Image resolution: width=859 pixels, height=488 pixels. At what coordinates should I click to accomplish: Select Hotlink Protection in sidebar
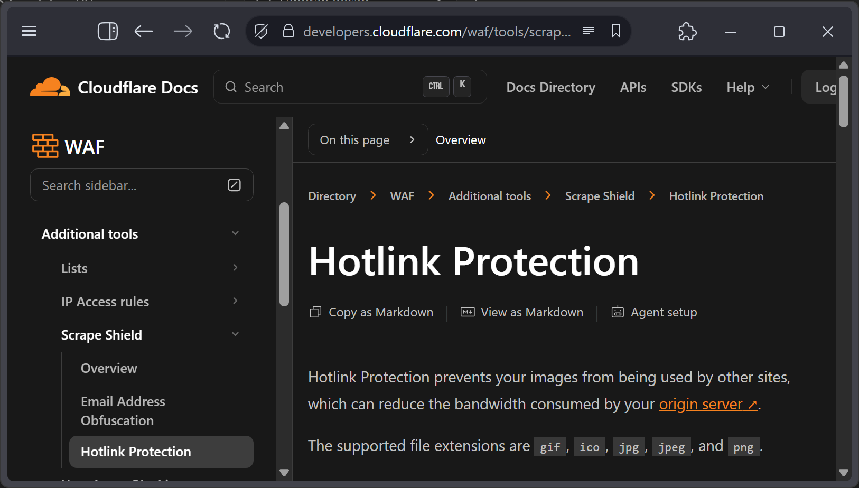point(161,452)
